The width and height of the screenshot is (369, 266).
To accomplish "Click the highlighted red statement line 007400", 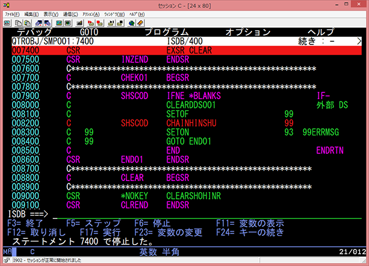I will click(184, 50).
